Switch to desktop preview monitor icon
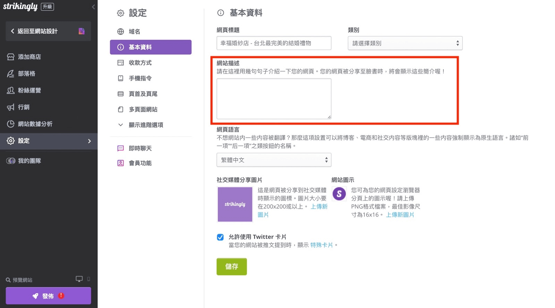This screenshot has width=555, height=308. (79, 279)
